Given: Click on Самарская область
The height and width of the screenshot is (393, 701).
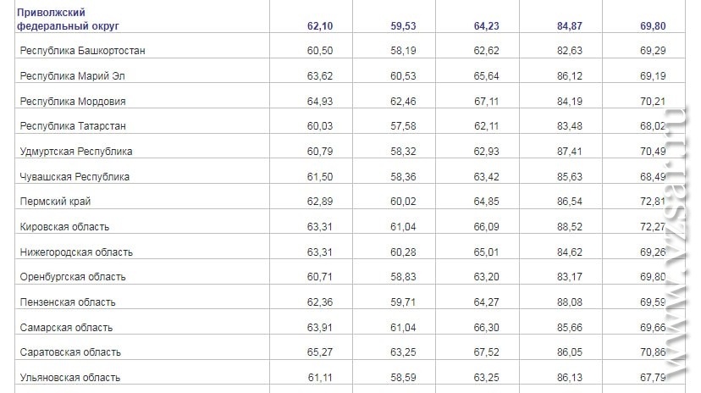Looking at the screenshot, I should click(66, 328).
